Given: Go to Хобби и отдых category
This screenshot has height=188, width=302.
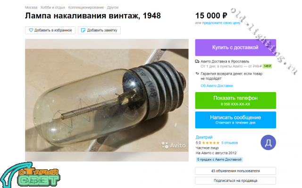Looking at the screenshot, I should (53, 8).
